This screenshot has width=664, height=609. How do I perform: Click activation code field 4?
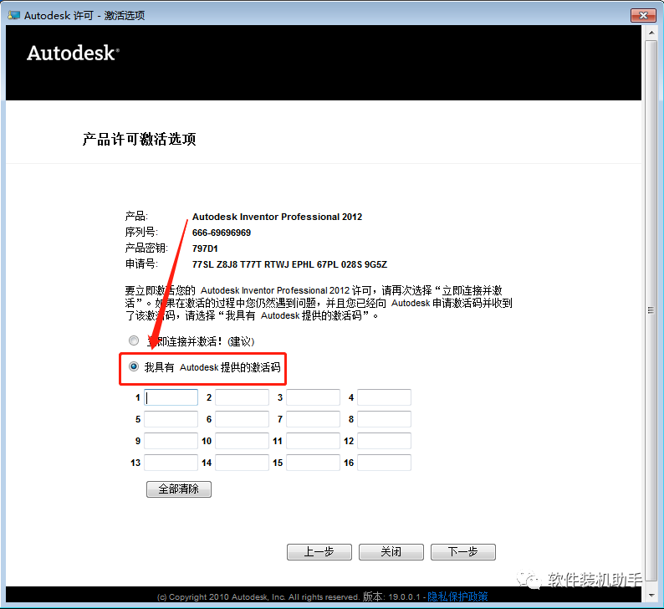(384, 397)
